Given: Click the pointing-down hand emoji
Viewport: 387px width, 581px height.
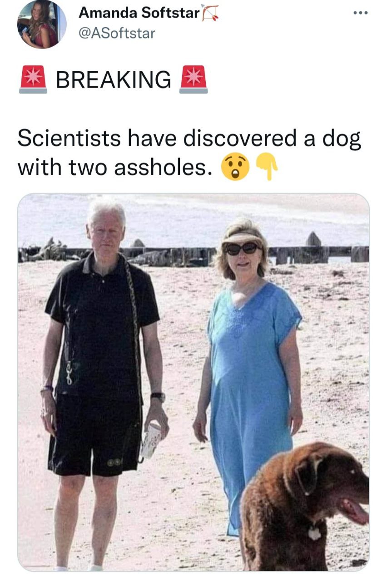Looking at the screenshot, I should click(268, 167).
